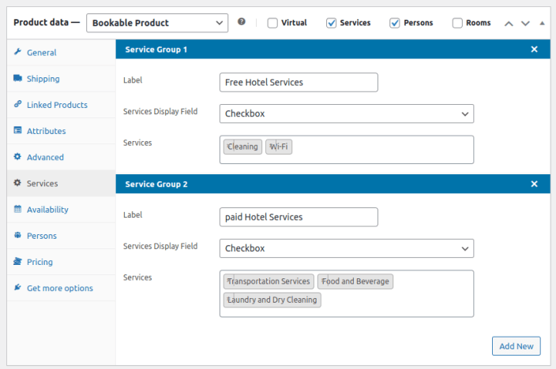Remove Service Group 1 with the X

534,49
